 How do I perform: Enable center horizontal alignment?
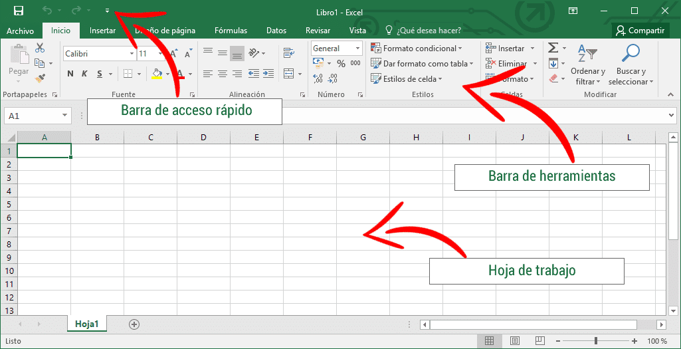222,74
